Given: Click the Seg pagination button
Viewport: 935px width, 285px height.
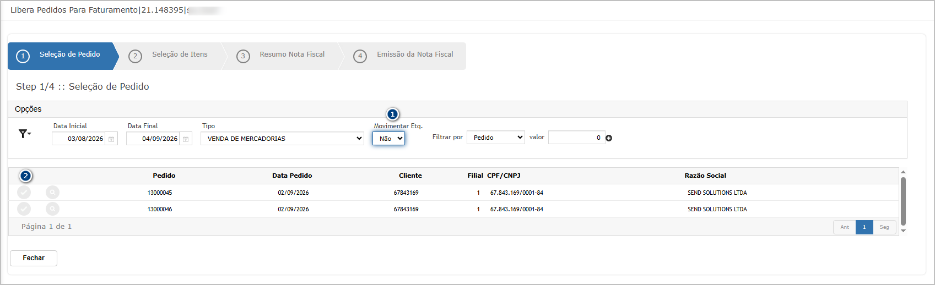Looking at the screenshot, I should 884,227.
